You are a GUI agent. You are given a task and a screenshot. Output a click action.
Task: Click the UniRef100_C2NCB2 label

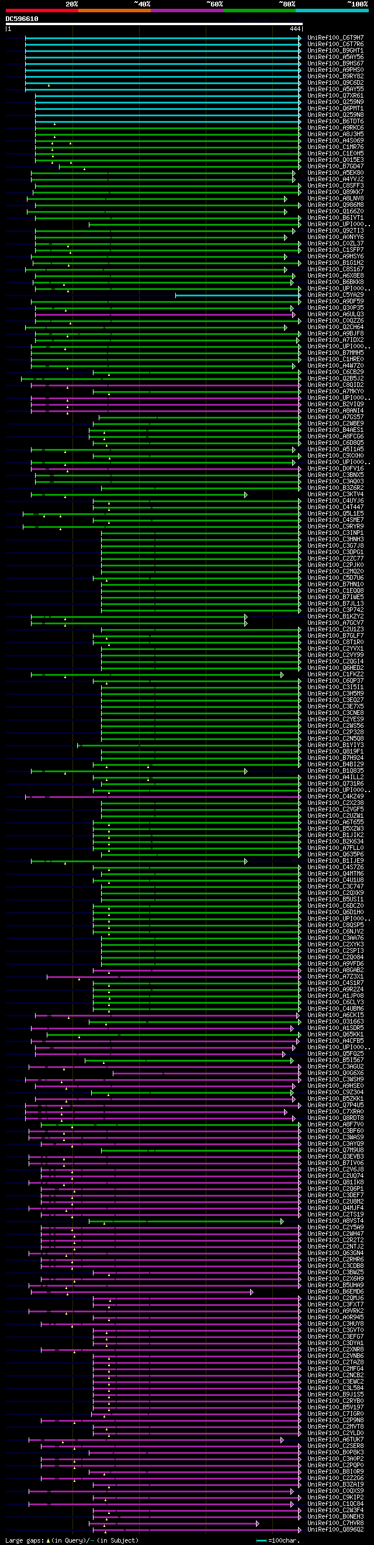(x=335, y=1375)
